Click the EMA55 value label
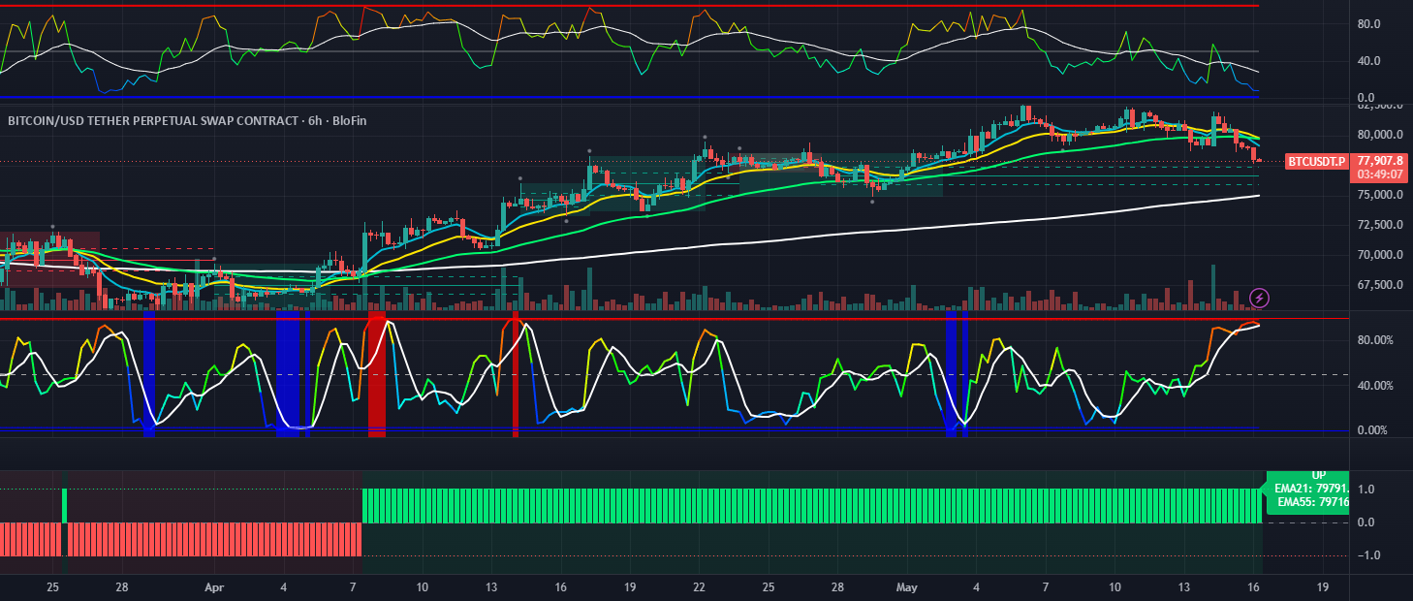 [x=1312, y=502]
